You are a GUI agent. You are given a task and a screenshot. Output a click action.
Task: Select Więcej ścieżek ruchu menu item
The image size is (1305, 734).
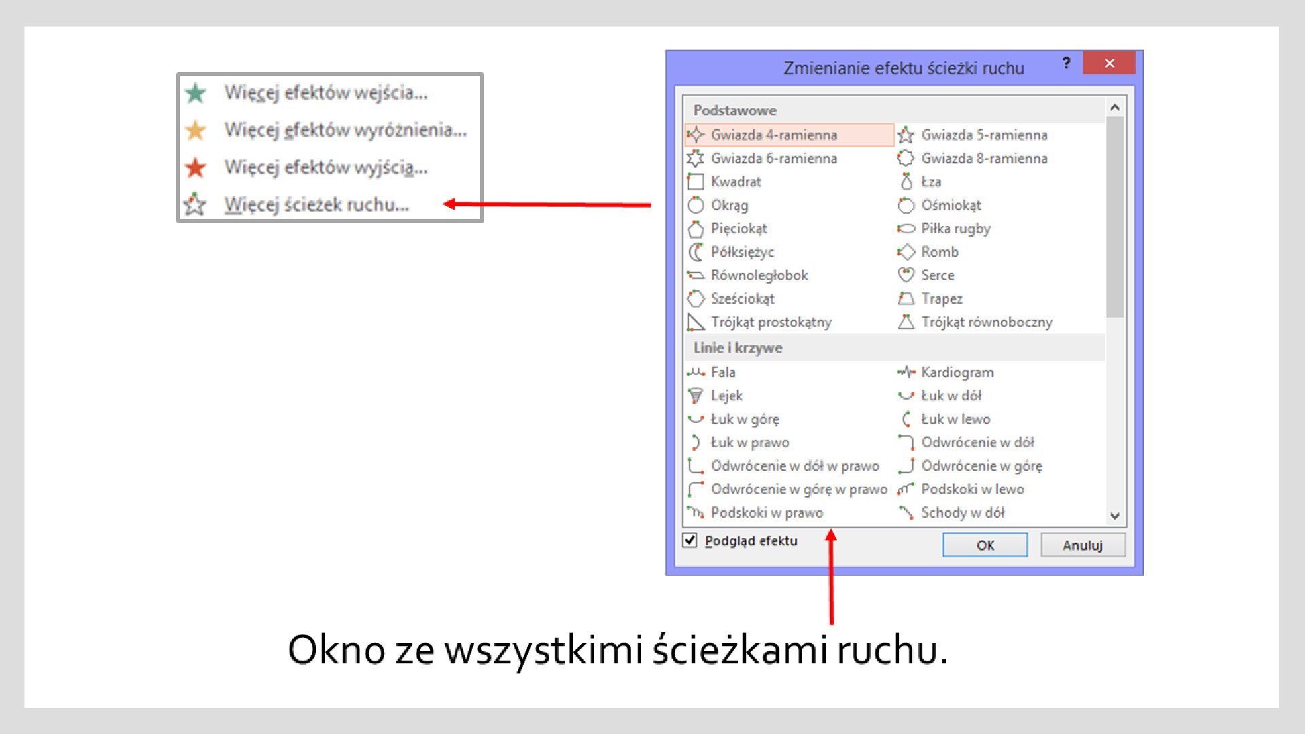click(315, 205)
